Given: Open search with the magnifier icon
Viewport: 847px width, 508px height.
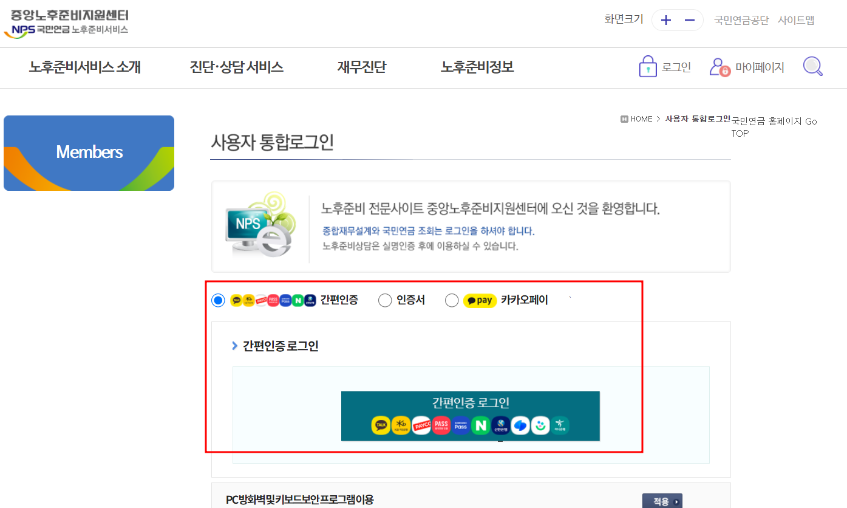Looking at the screenshot, I should pos(813,66).
